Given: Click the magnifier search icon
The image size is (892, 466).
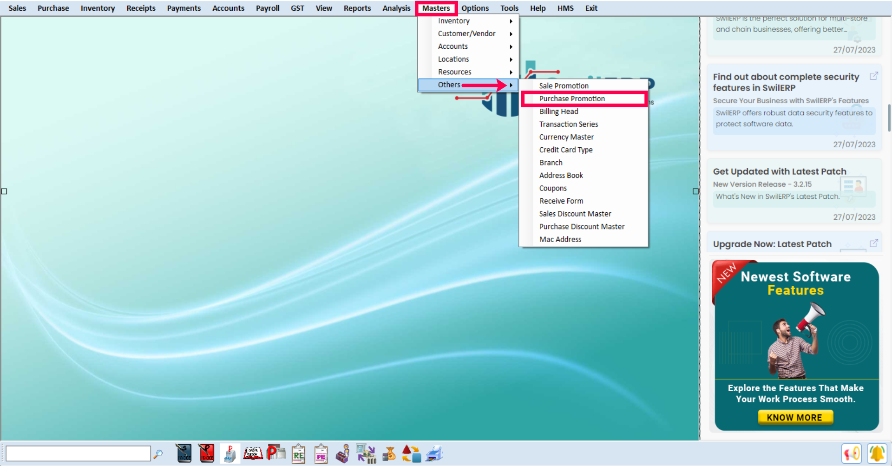Looking at the screenshot, I should point(158,454).
